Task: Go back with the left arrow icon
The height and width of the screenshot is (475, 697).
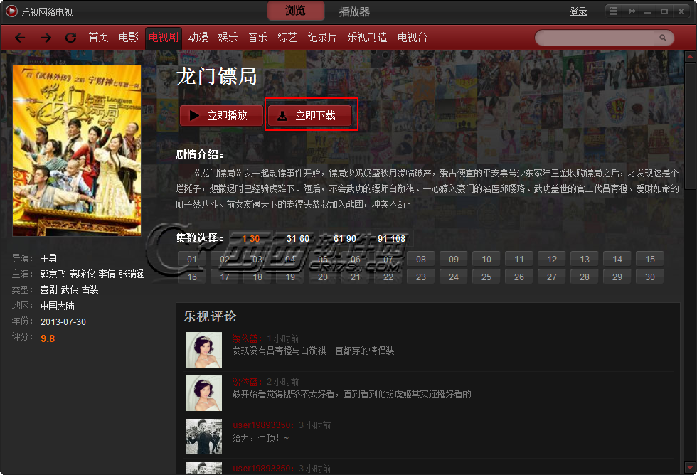Action: pyautogui.click(x=20, y=38)
